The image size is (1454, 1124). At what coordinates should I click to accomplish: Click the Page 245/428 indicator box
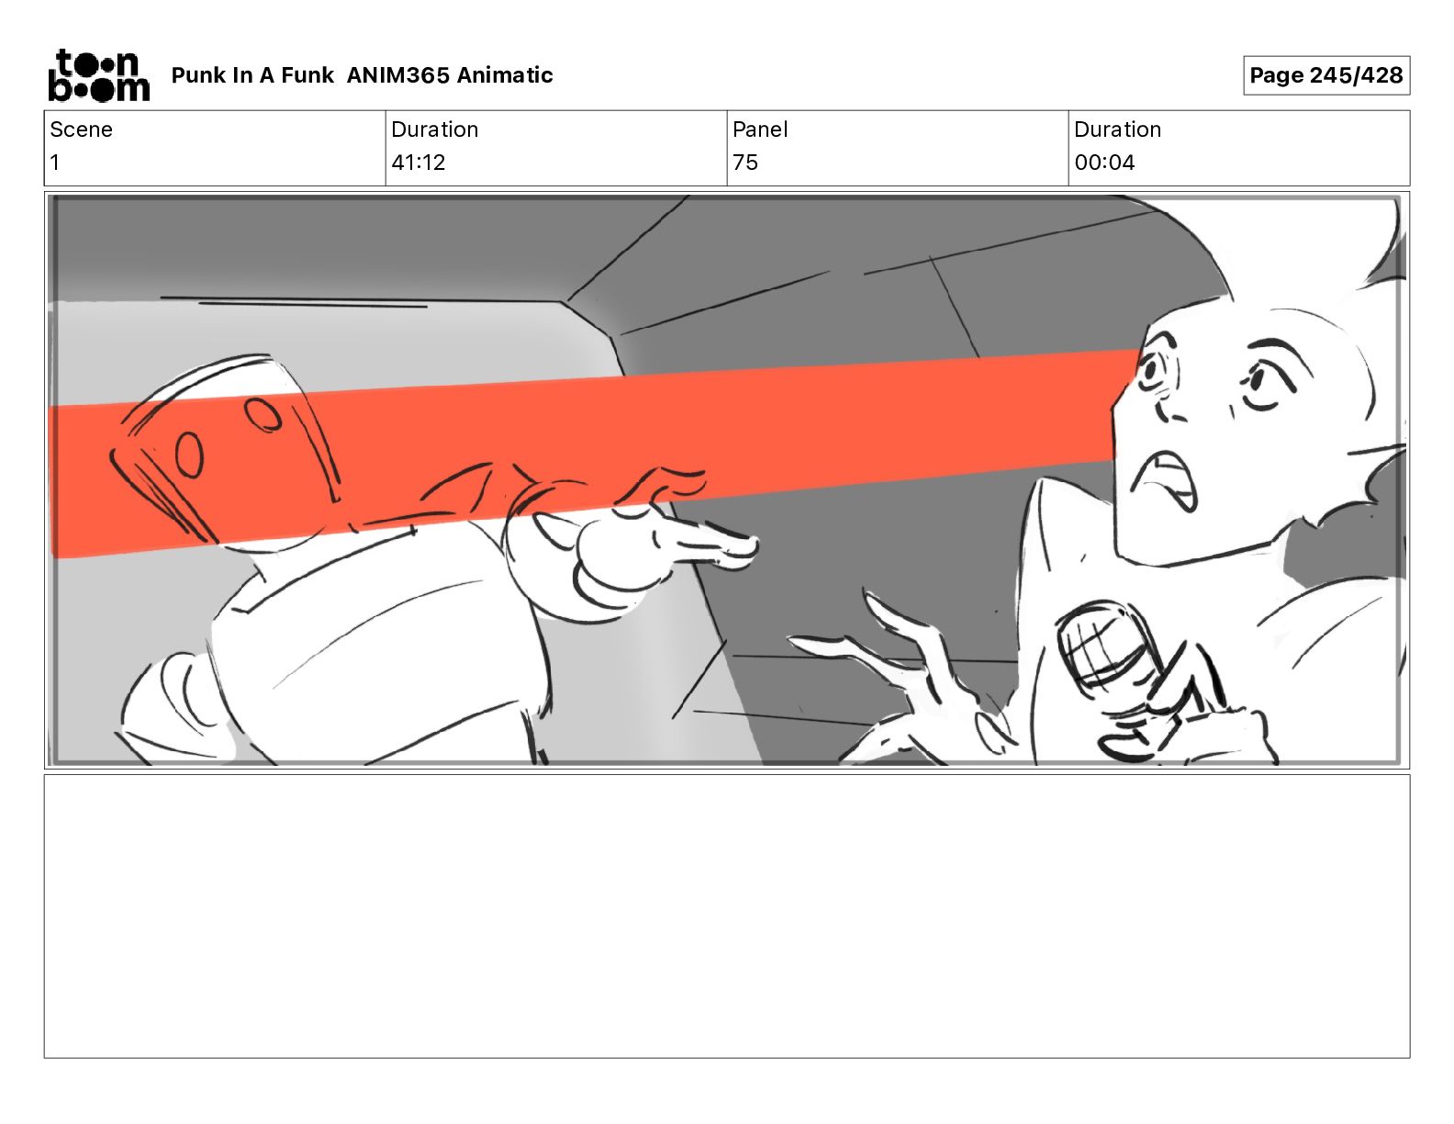pyautogui.click(x=1326, y=75)
